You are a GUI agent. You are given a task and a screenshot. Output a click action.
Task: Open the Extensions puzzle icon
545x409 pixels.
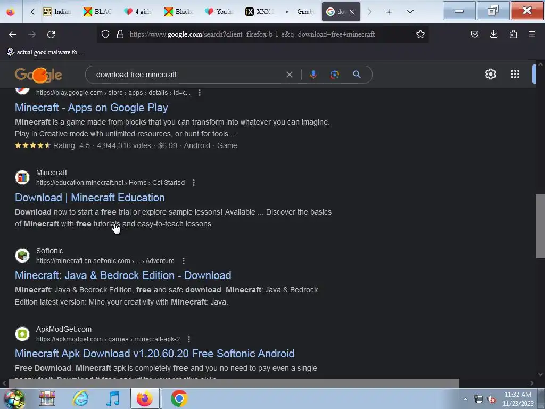(x=513, y=34)
